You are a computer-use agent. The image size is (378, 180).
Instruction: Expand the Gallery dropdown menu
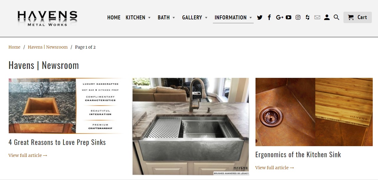195,18
